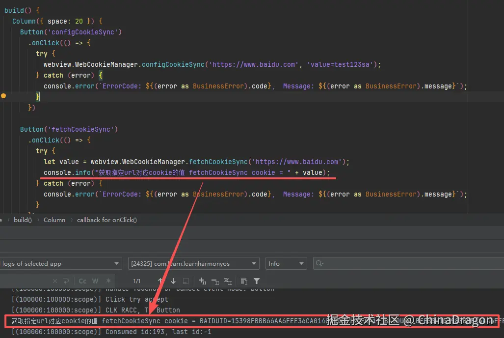Clear the find bar search text
The image size is (504, 338).
(x=55, y=281)
